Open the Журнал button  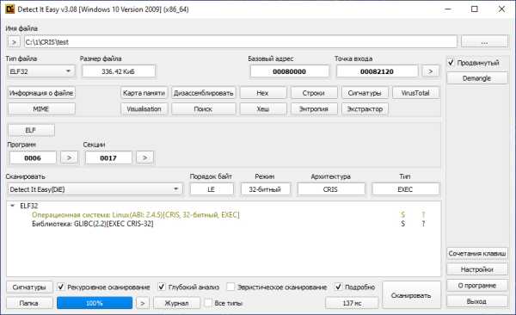[x=176, y=303]
